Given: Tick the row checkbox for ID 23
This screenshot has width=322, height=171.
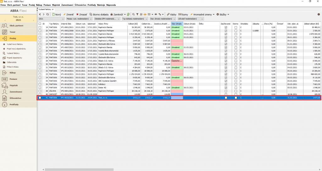Looking at the screenshot, I should (40, 41).
